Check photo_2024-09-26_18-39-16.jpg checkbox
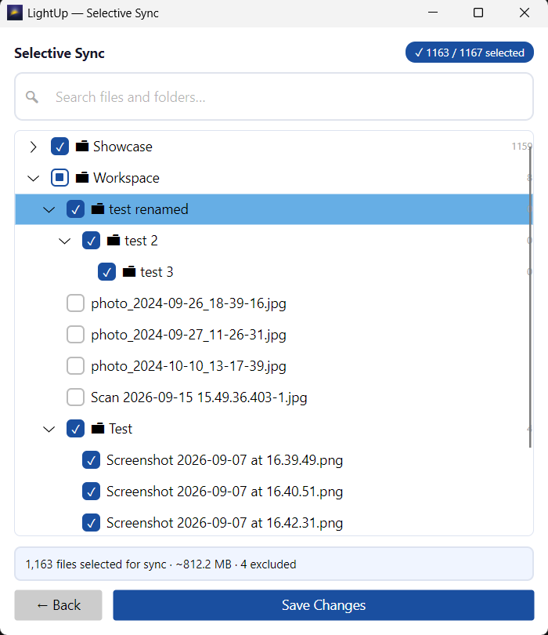Image resolution: width=548 pixels, height=635 pixels. point(76,303)
